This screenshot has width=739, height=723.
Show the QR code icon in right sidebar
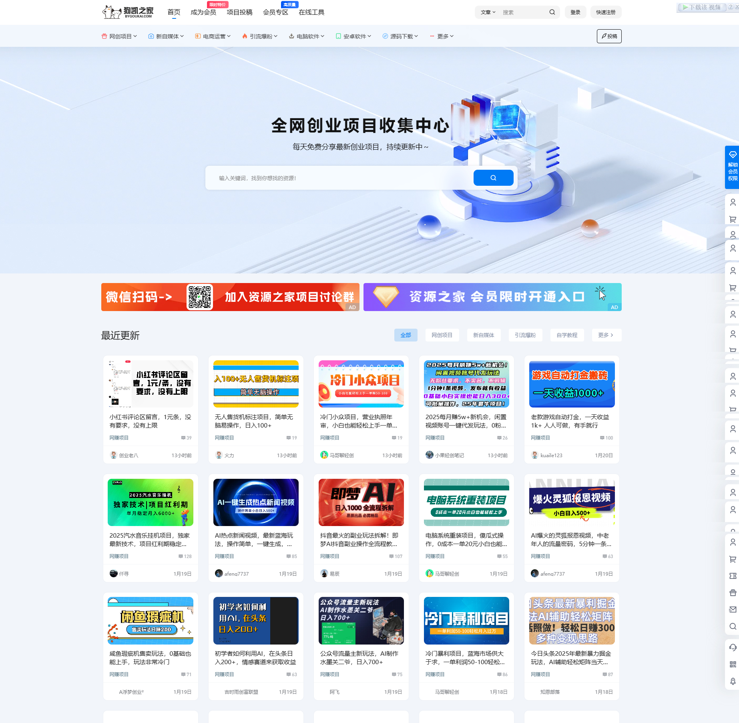(733, 665)
